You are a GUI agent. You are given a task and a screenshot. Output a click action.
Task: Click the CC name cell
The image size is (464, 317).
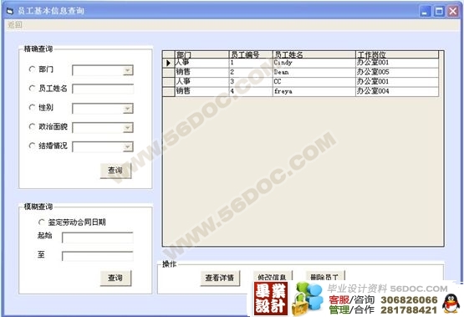click(314, 82)
